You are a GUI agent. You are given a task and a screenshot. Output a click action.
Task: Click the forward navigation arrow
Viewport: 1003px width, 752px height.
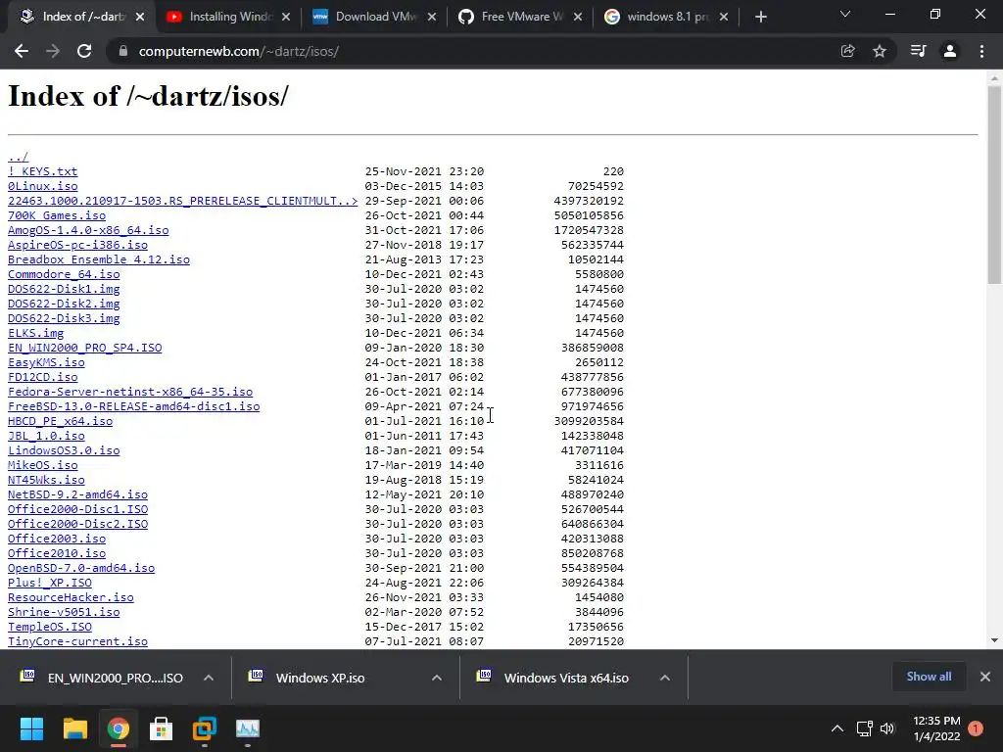(53, 51)
